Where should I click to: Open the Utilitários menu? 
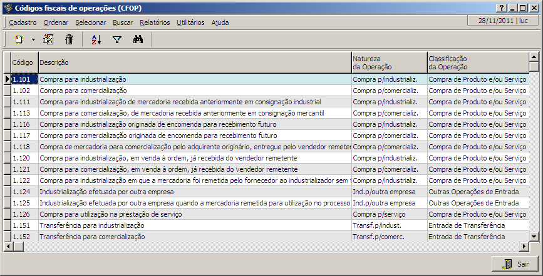pyautogui.click(x=190, y=22)
